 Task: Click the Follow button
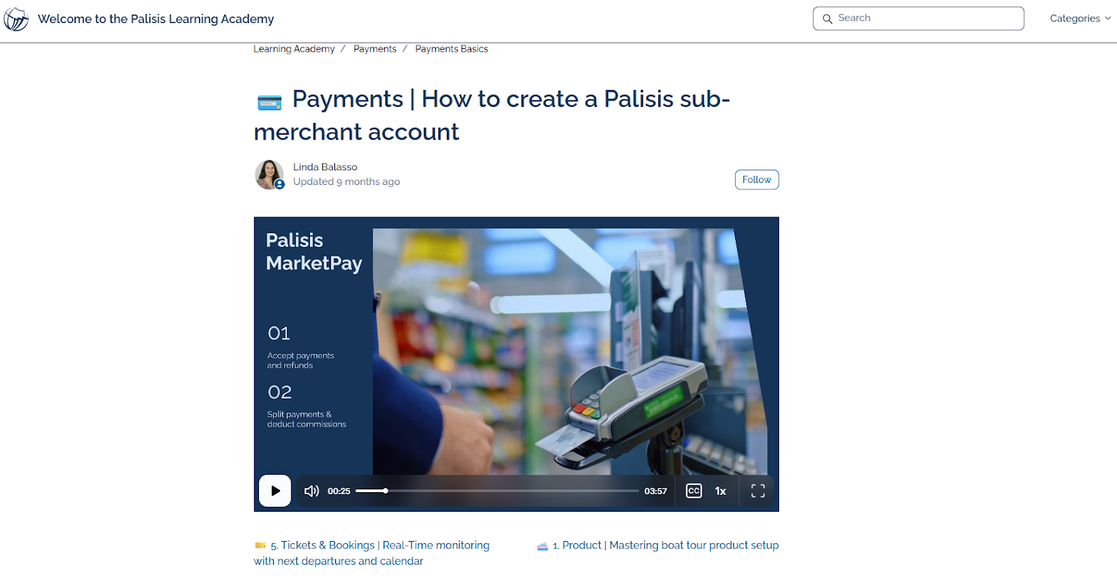757,179
